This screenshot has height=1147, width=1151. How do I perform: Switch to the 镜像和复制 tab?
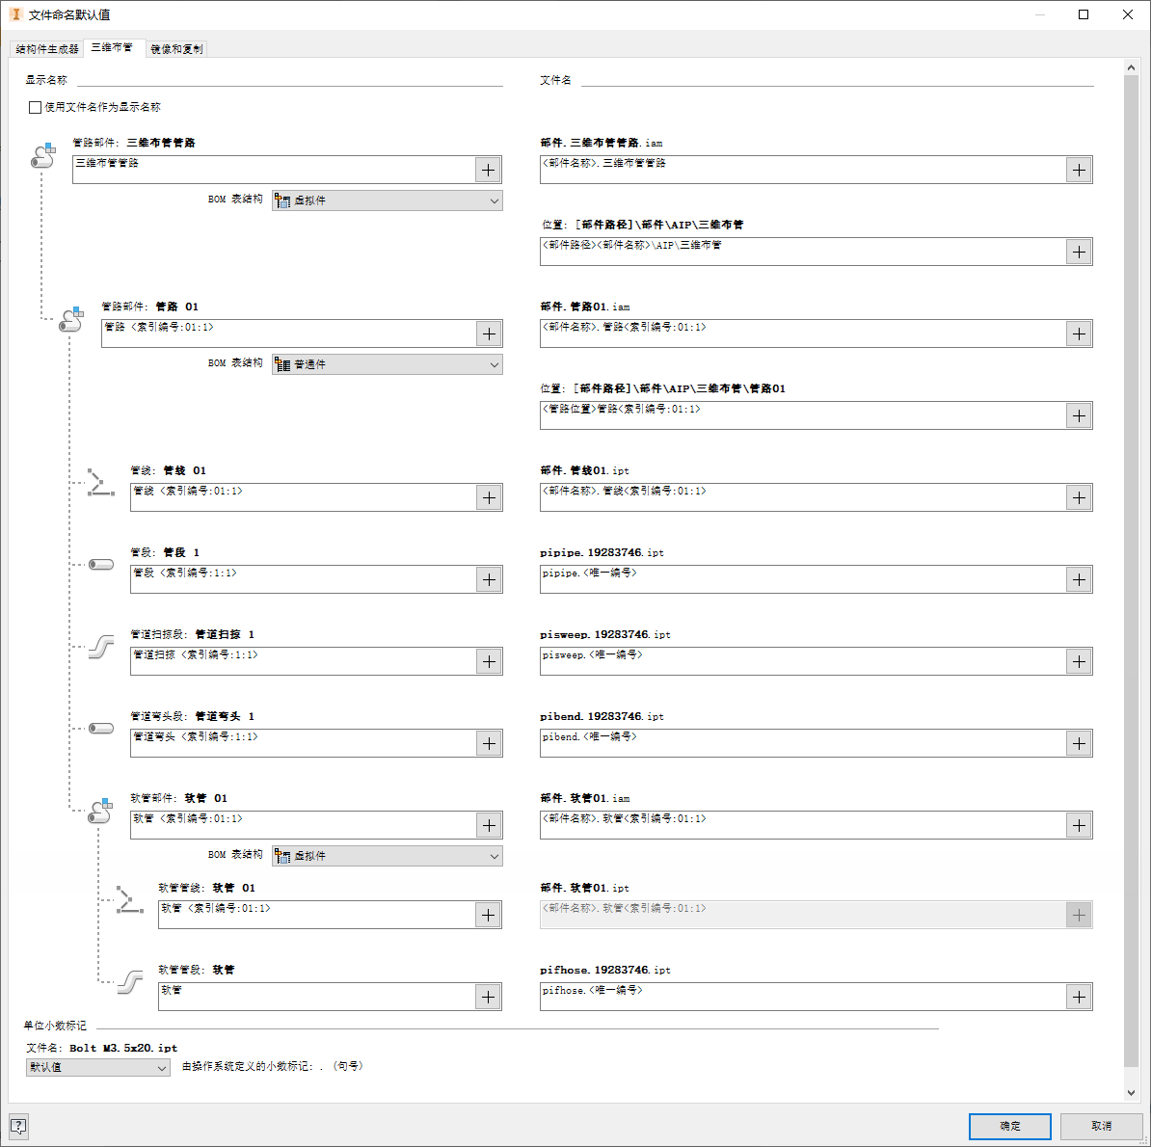point(176,49)
